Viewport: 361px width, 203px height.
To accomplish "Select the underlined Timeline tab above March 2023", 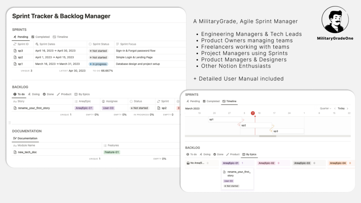I will tap(229, 101).
